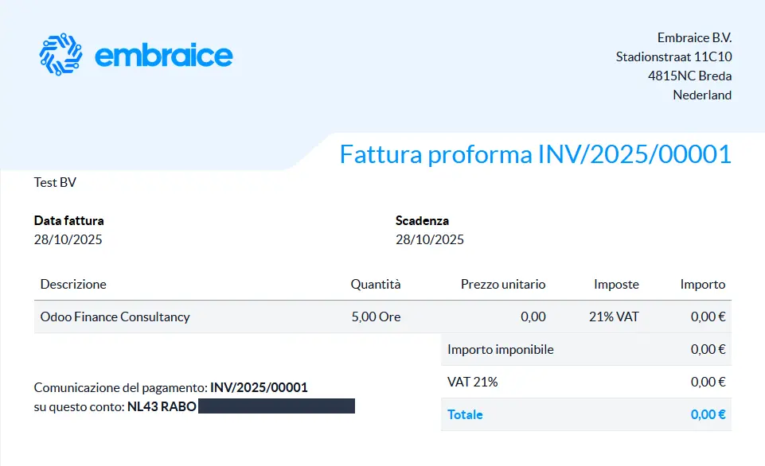Click the Scadenza label
This screenshot has height=466, width=765.
422,220
